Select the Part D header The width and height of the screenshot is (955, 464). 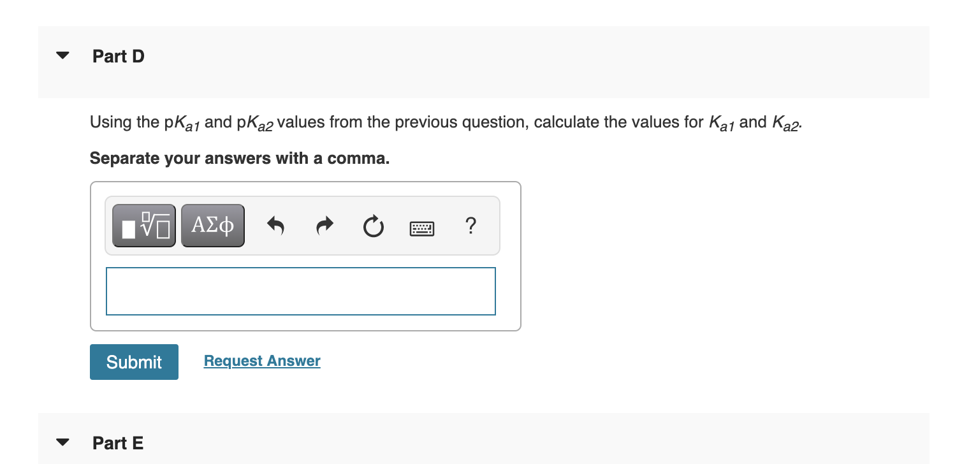coord(118,56)
